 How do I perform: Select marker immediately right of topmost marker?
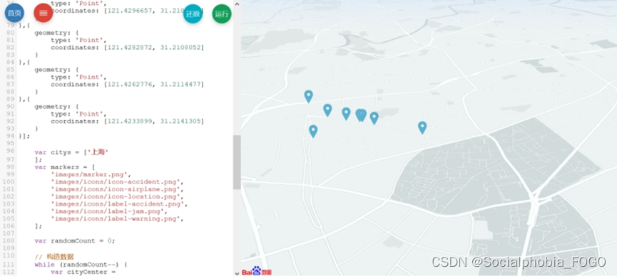click(x=327, y=110)
